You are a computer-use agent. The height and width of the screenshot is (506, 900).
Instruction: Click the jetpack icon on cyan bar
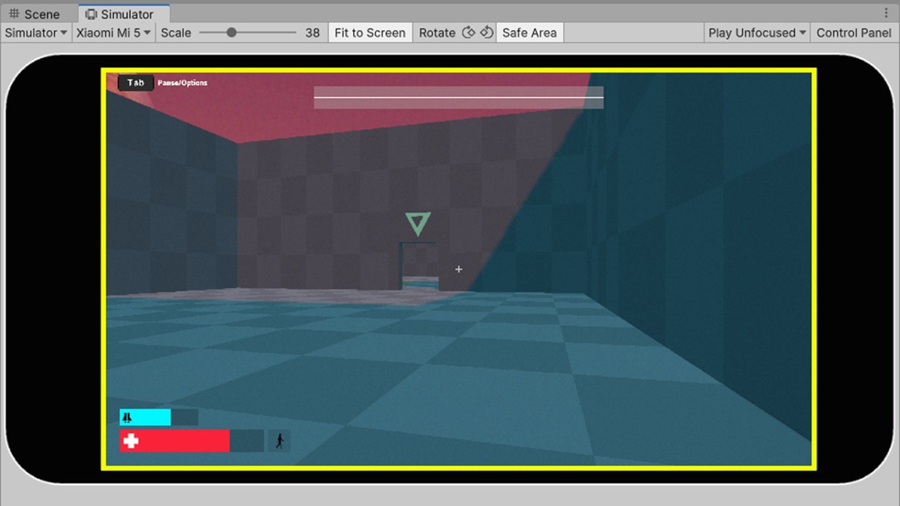tap(127, 417)
